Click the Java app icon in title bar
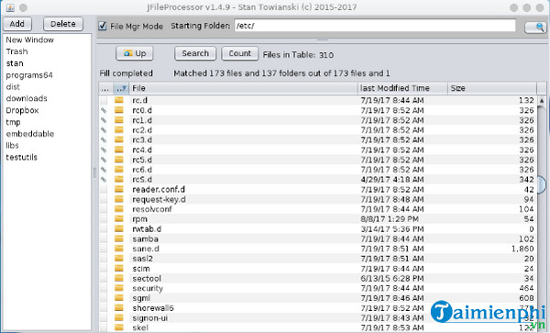The height and width of the screenshot is (333, 550). [10, 7]
